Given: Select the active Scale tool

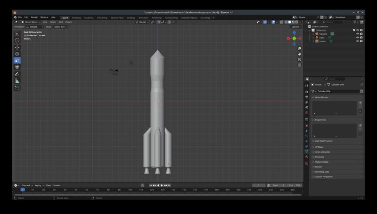Looking at the screenshot, I should 17,61.
